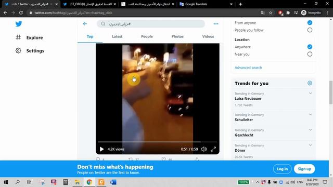Switch to Chrome on the taskbar
333x187 pixels.
89,182
